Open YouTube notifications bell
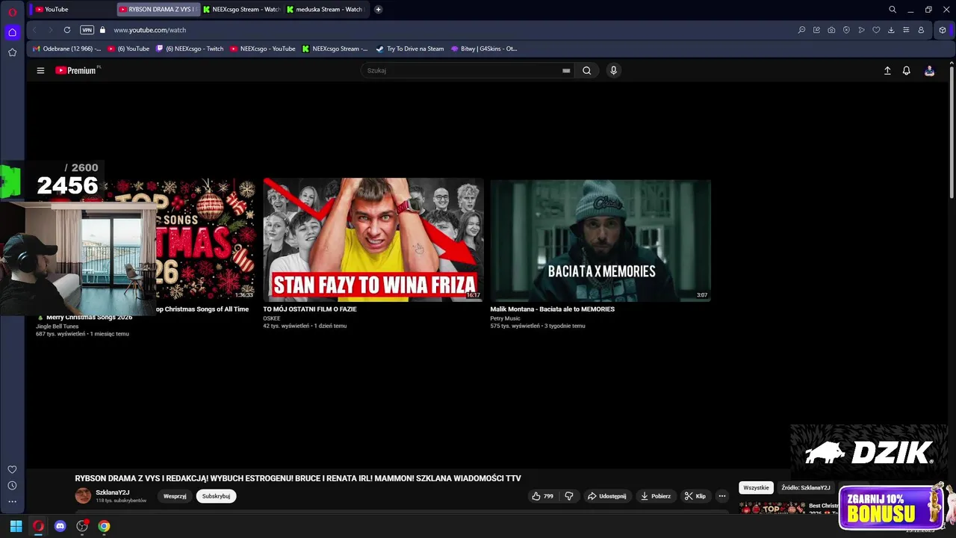The image size is (956, 538). point(906,70)
